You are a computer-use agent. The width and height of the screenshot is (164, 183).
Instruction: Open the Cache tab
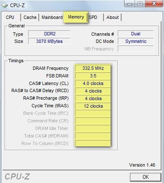click(x=30, y=17)
